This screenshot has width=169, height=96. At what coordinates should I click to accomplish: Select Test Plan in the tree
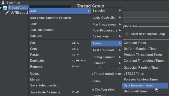13,3
